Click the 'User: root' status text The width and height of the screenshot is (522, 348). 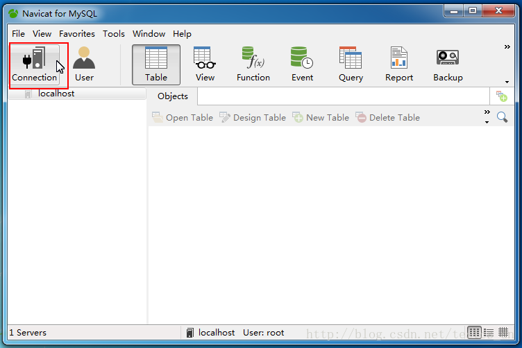[263, 332]
